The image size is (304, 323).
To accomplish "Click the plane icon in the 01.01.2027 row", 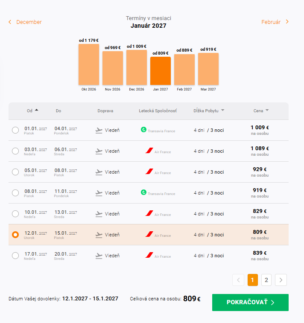I will pyautogui.click(x=99, y=131).
